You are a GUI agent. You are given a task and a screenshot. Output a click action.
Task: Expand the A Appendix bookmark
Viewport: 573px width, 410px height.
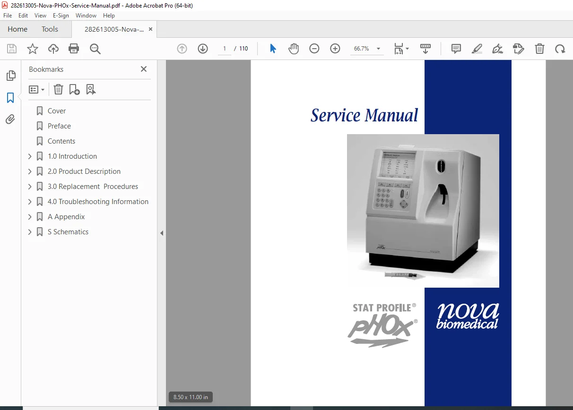point(30,217)
